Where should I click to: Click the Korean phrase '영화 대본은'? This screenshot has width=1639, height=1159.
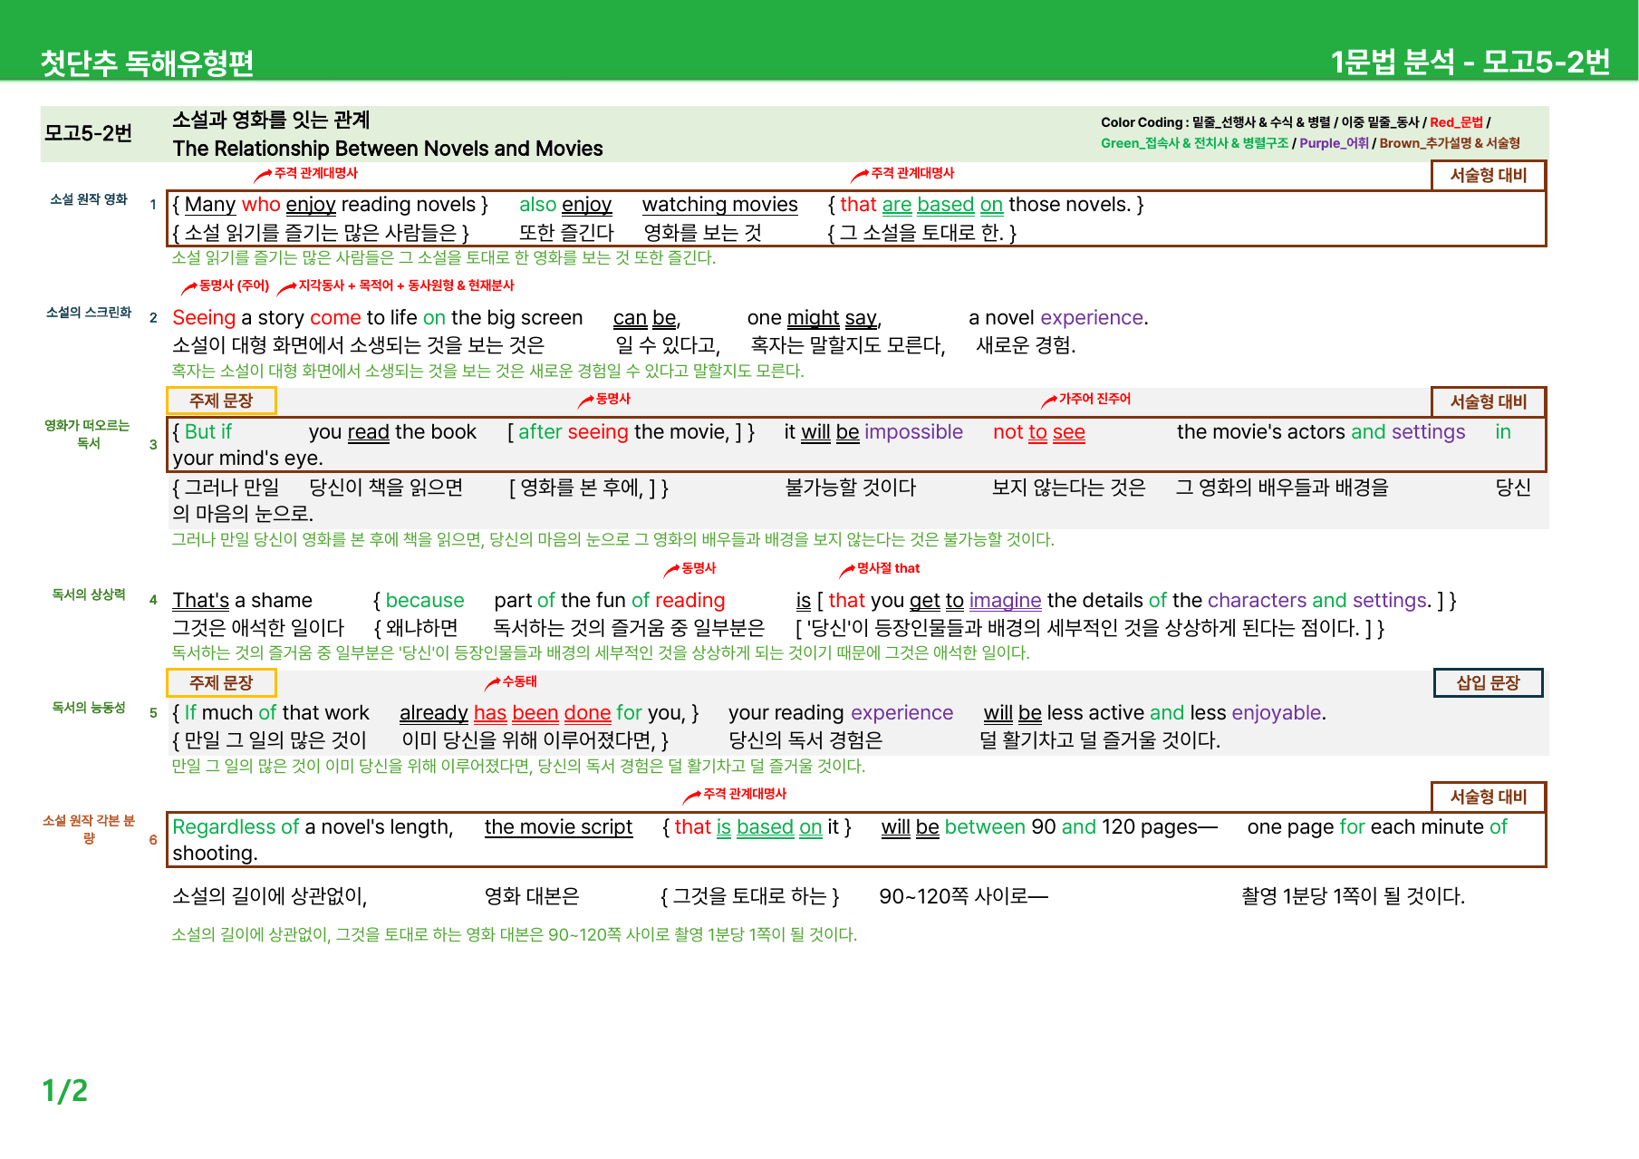click(532, 896)
